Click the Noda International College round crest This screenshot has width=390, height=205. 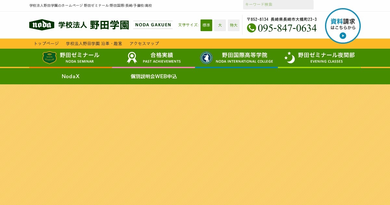pyautogui.click(x=206, y=58)
